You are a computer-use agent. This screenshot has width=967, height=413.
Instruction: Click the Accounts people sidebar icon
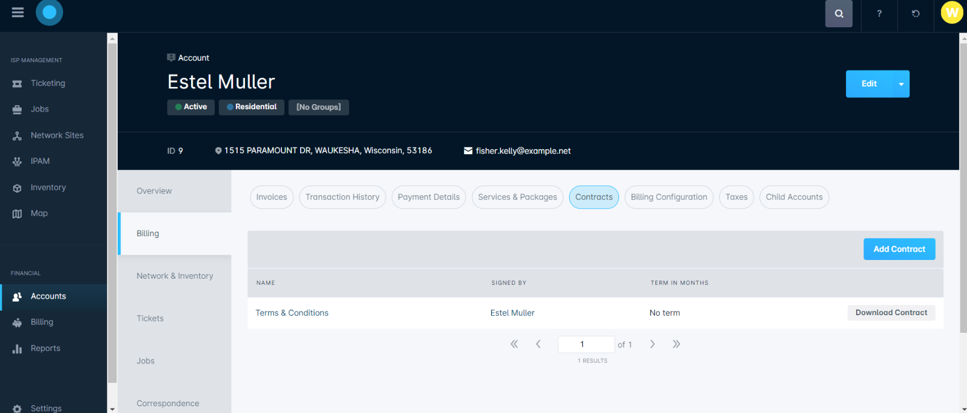[x=17, y=296]
